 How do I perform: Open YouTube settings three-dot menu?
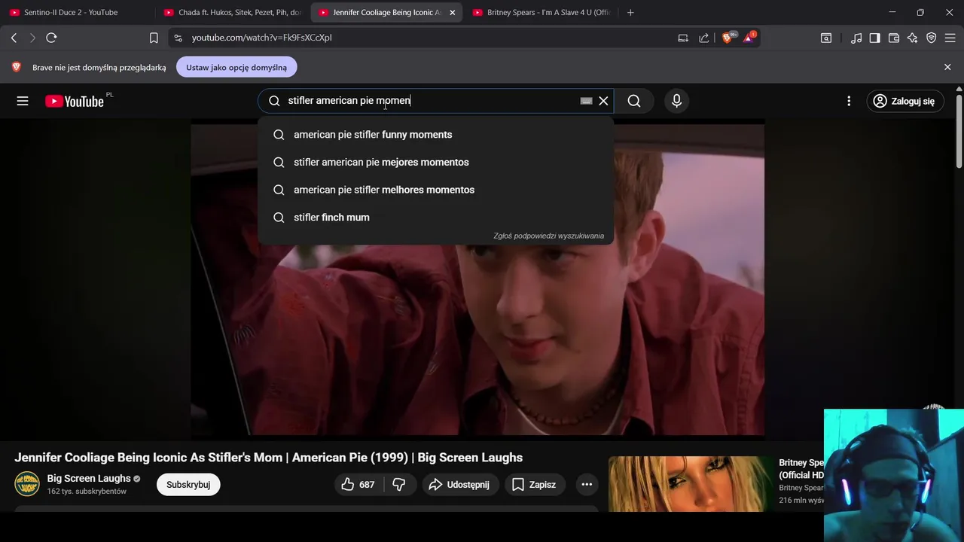pyautogui.click(x=849, y=101)
